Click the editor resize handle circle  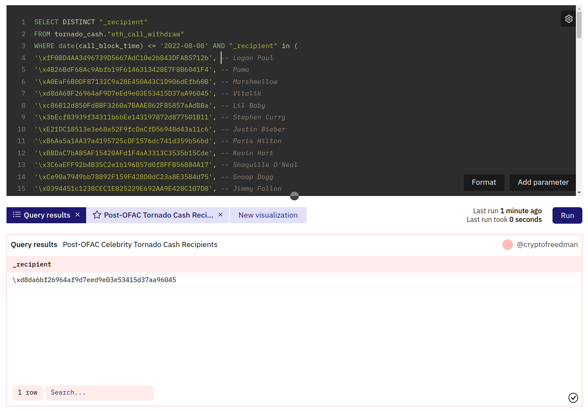pos(294,196)
